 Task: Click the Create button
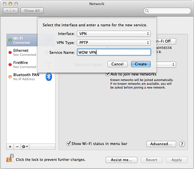[141, 64]
